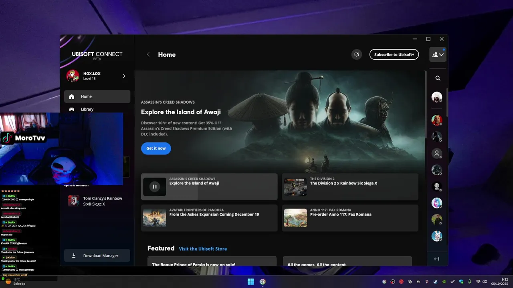Open the Windows Security shield tray icon
This screenshot has width=513, height=288.
coord(461,282)
